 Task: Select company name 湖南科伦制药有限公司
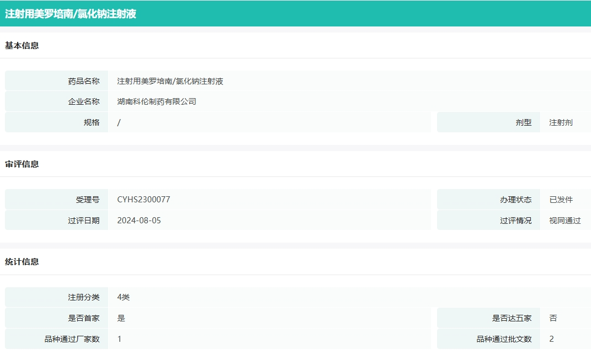click(x=156, y=101)
